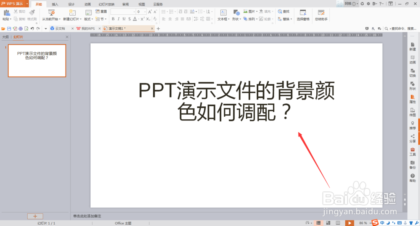Expand the quick access toolbar customize arrow
420x226 pixels.
(x=46, y=29)
